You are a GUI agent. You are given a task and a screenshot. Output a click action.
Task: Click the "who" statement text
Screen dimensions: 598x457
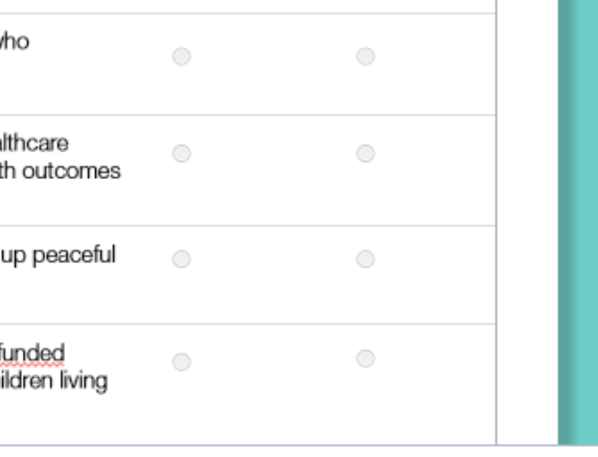(x=14, y=42)
